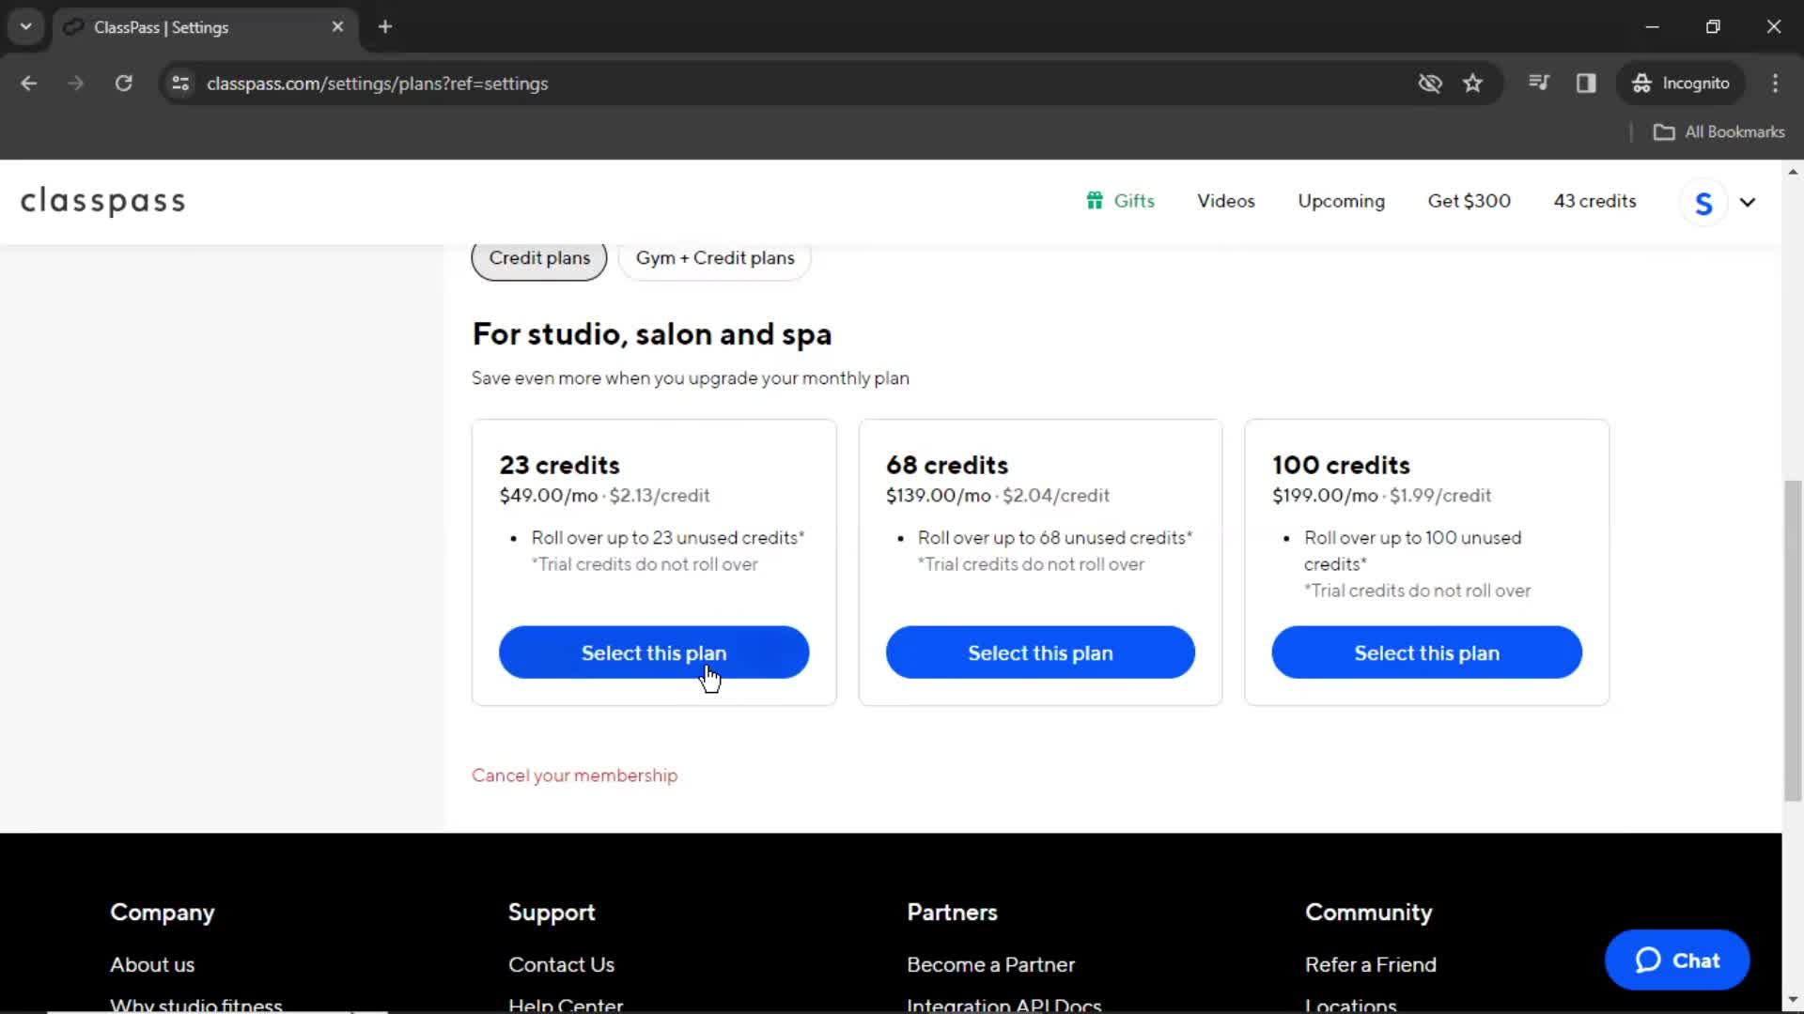Click the scrollbar down arrow
The width and height of the screenshot is (1804, 1014).
pos(1793,1000)
